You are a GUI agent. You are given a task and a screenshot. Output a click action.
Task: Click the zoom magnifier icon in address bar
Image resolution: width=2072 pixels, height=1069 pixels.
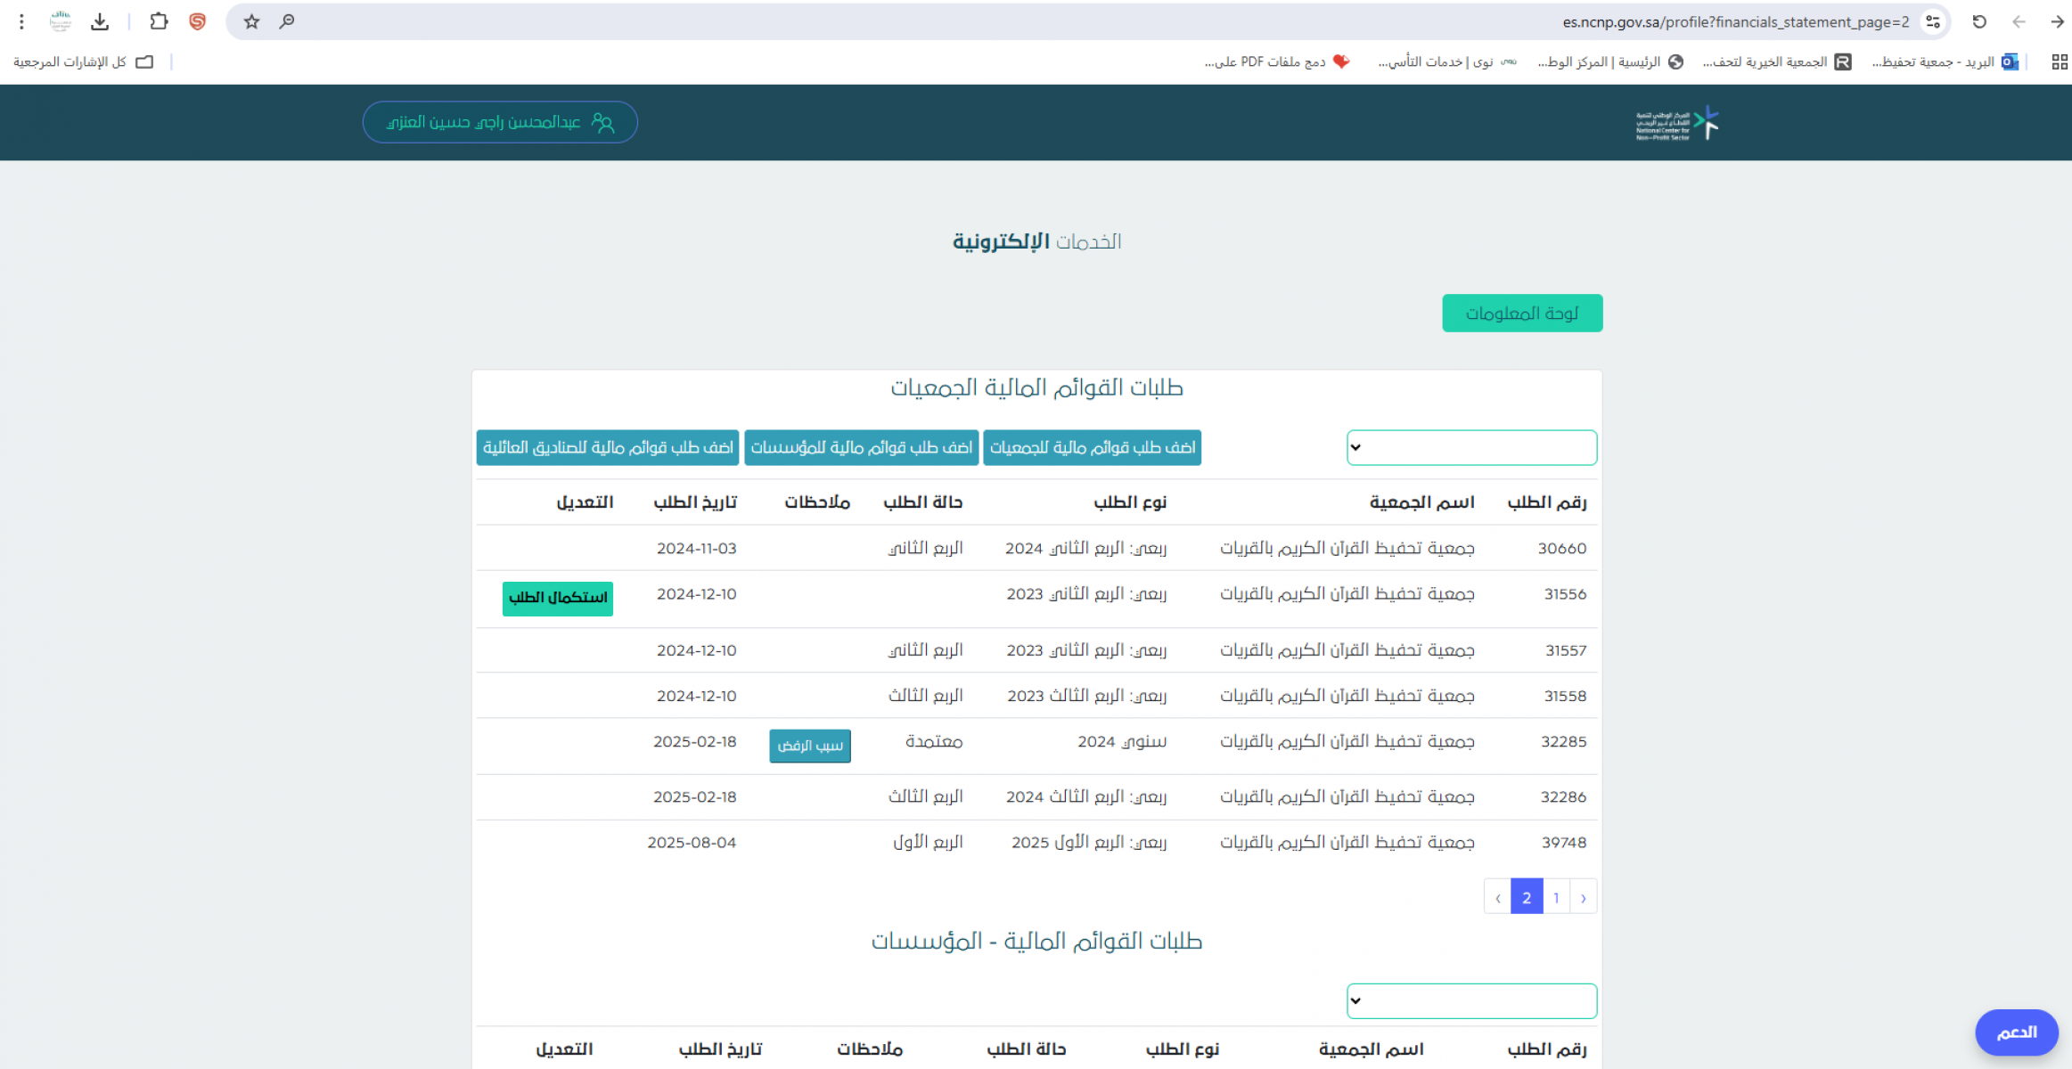[286, 21]
